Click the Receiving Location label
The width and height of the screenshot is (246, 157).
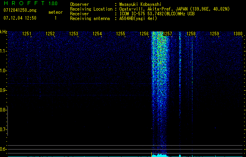91,9
